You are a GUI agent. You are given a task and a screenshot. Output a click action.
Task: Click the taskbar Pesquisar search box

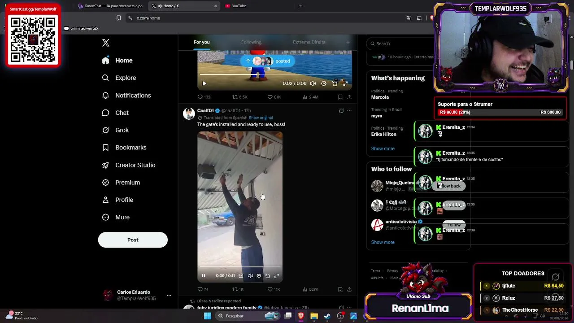(x=247, y=316)
